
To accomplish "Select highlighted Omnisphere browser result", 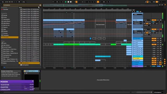I will click(29, 63).
